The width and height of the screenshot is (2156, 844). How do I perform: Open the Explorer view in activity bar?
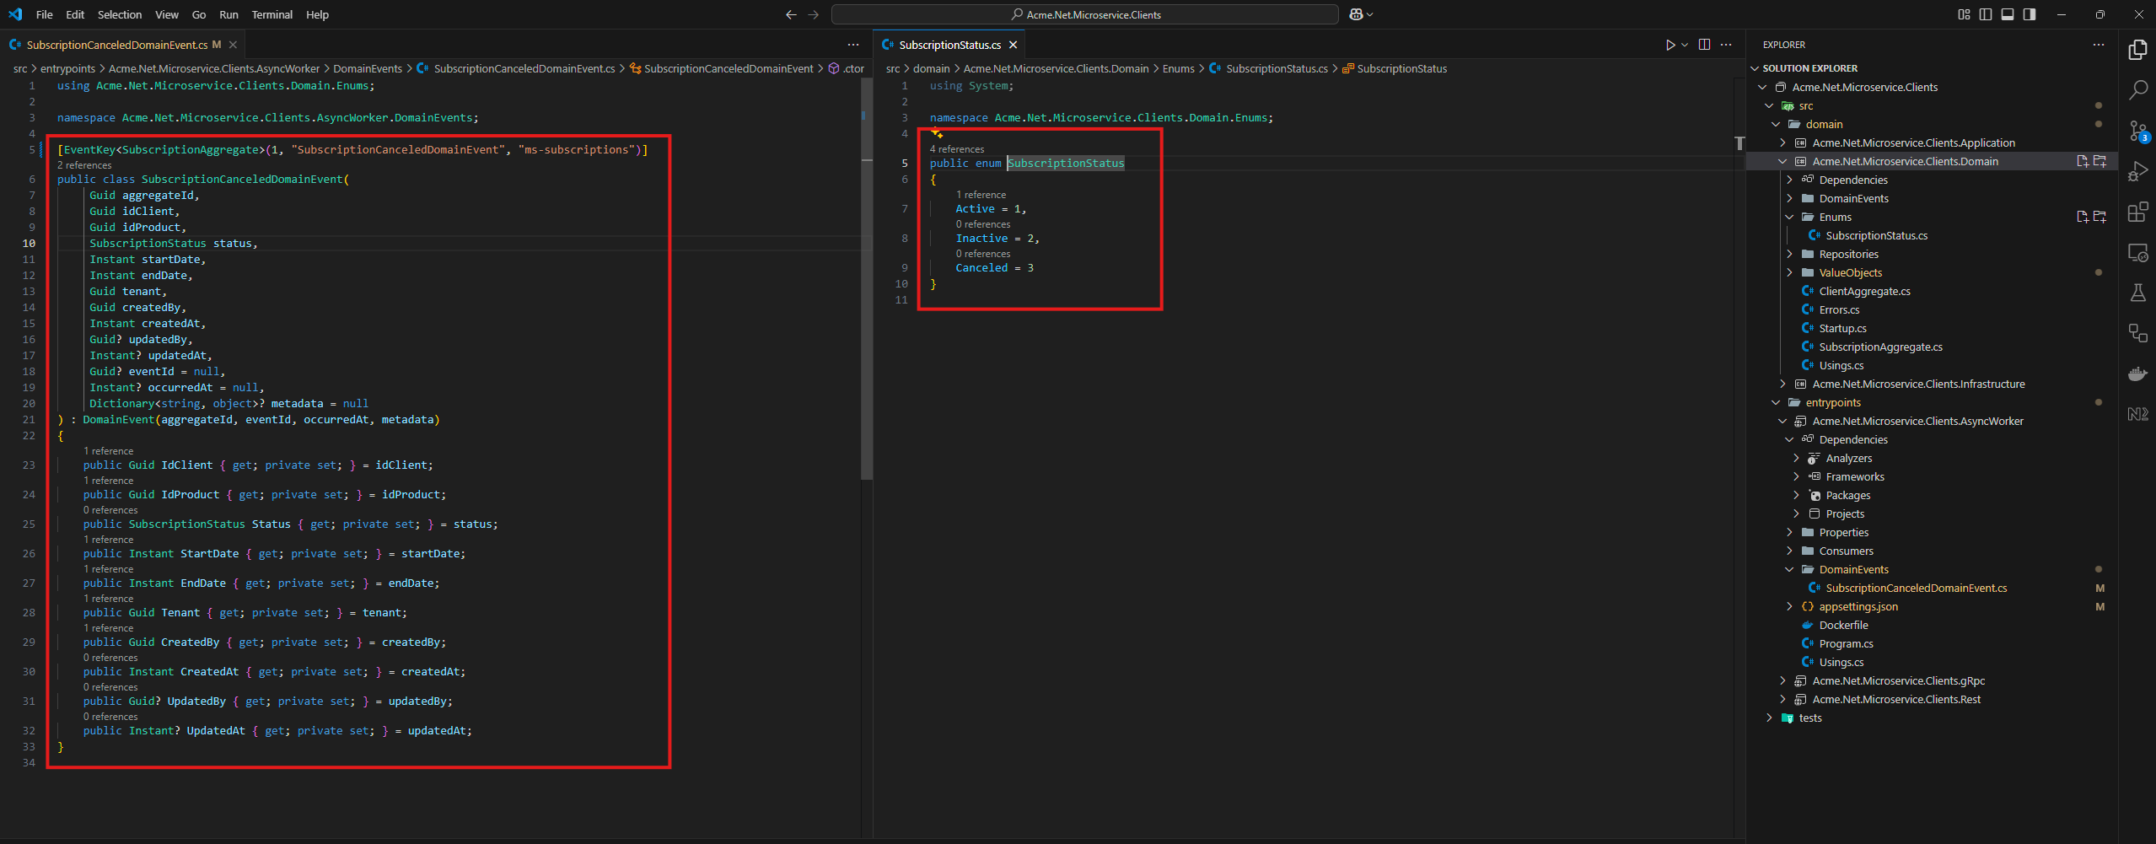coord(2137,50)
